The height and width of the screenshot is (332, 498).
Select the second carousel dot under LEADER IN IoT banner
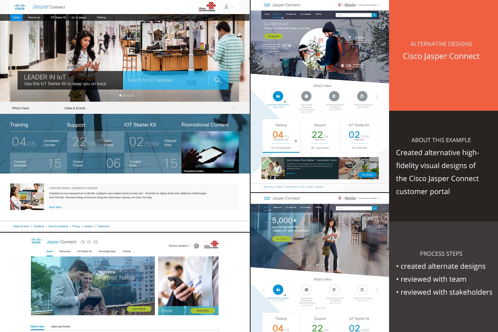[124, 95]
